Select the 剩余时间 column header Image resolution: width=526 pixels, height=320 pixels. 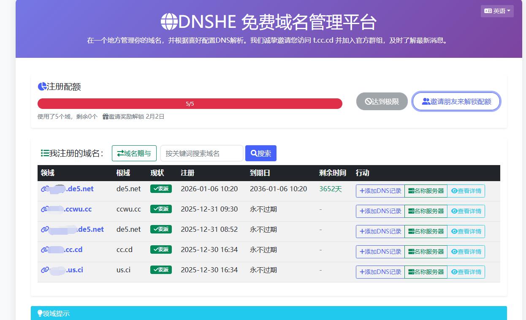tap(332, 173)
